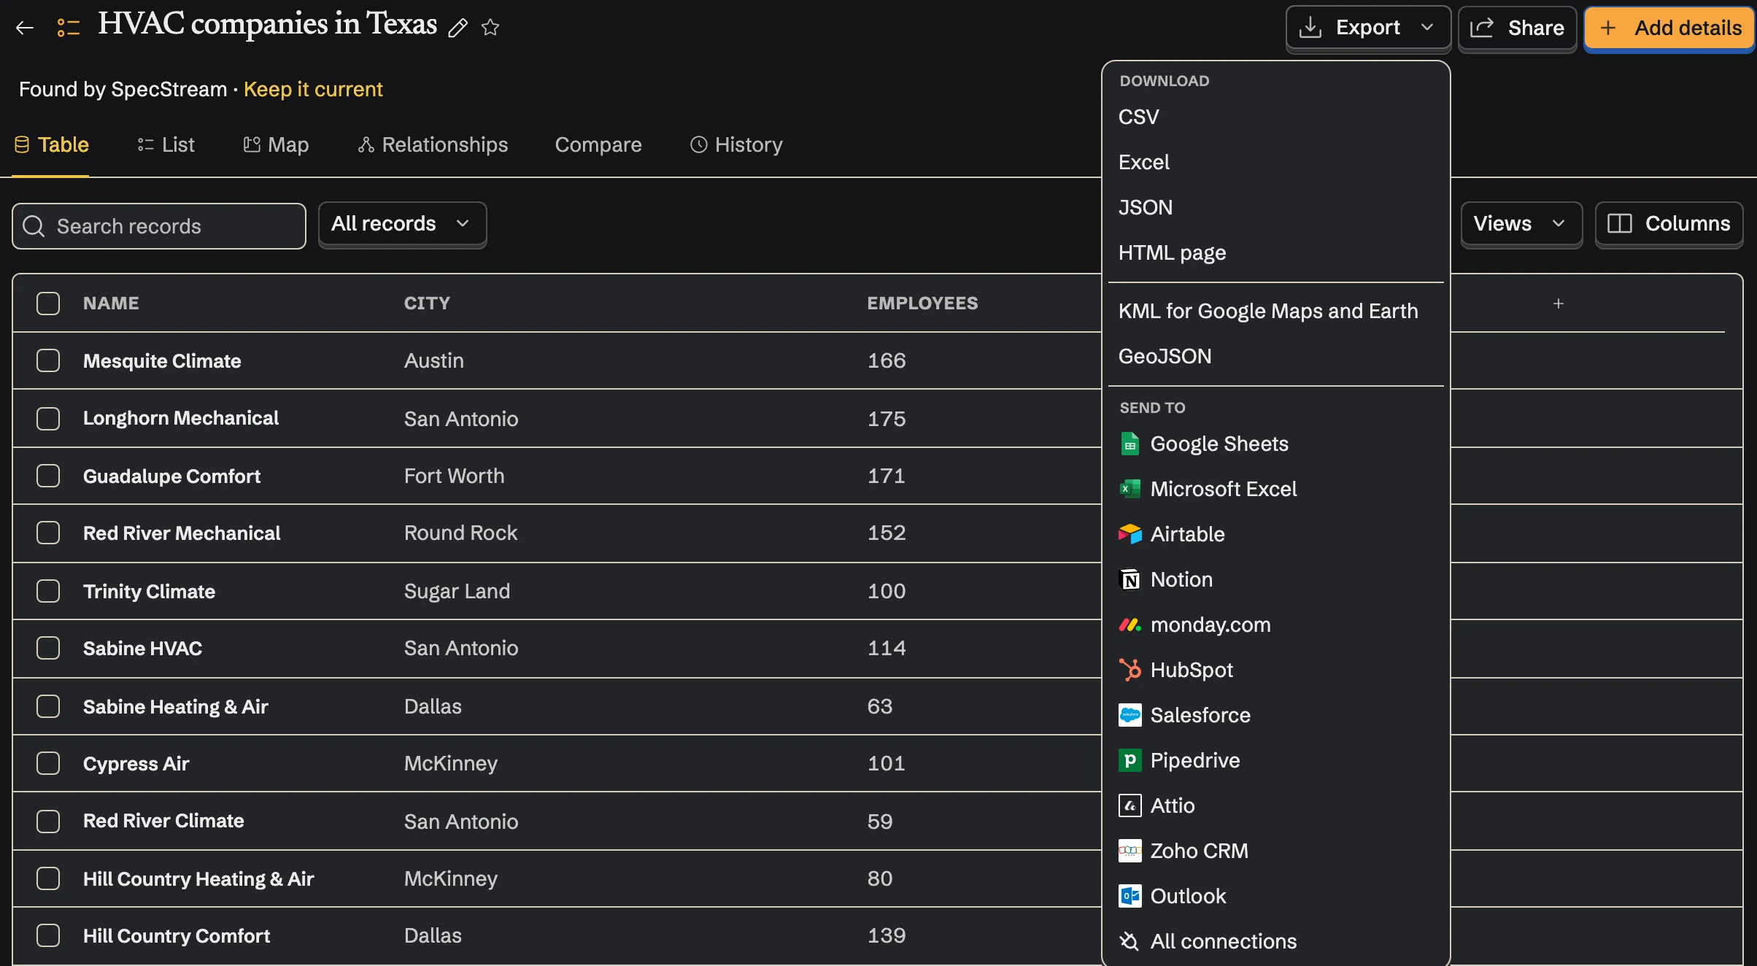Click the HubSpot icon
Screen dimensions: 1757x966
tap(1130, 670)
